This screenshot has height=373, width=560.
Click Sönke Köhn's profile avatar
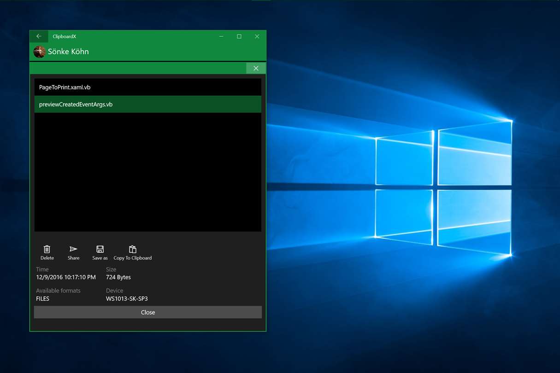point(39,52)
